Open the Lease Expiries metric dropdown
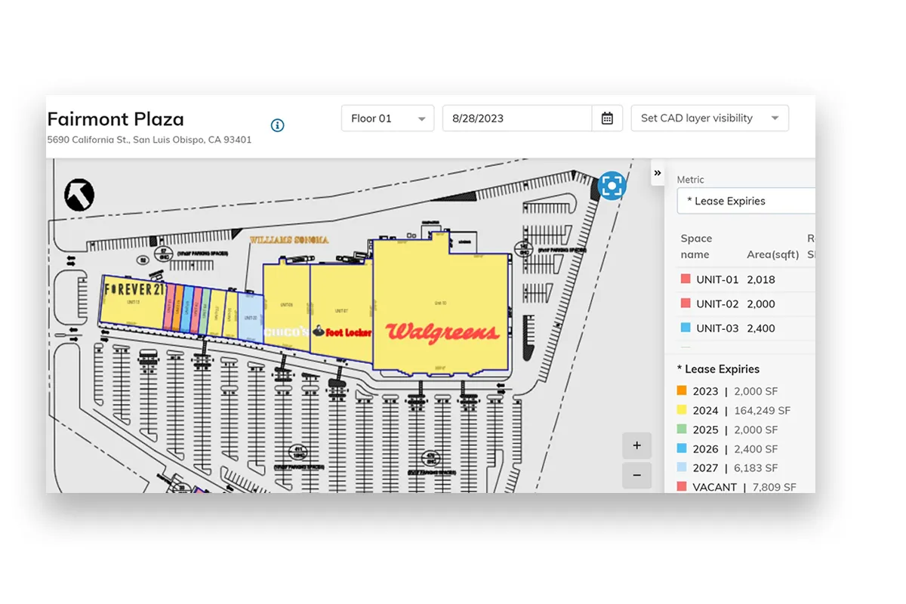 (x=746, y=201)
